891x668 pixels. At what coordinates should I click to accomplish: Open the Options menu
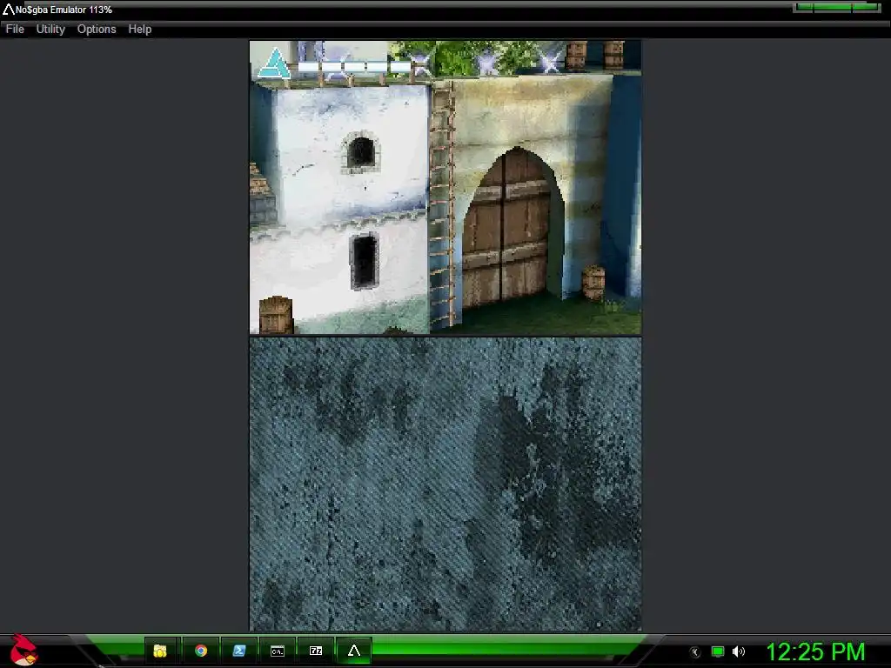point(97,29)
